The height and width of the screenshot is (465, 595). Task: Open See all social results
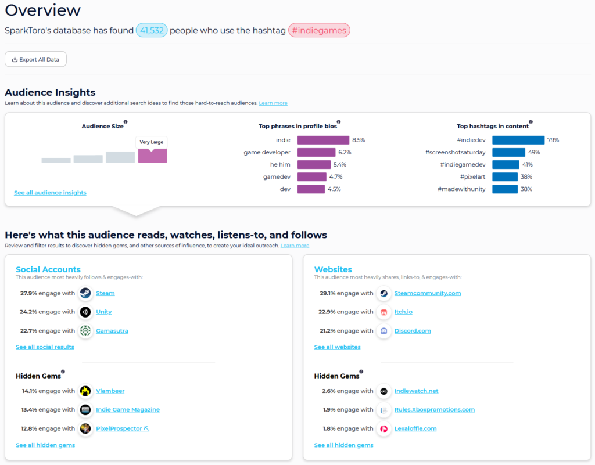[45, 347]
